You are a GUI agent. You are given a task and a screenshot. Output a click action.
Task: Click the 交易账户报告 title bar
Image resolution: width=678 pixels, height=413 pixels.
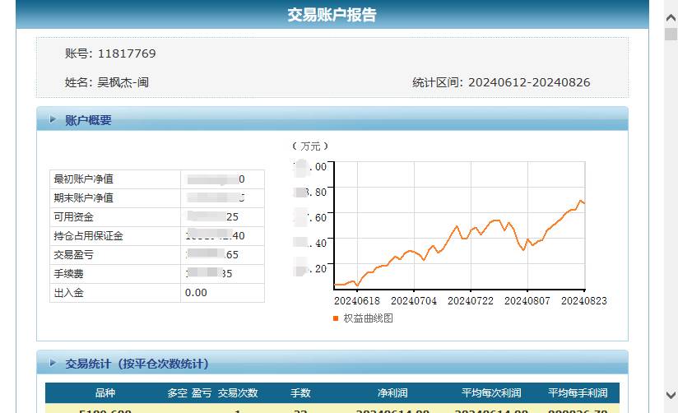[332, 15]
